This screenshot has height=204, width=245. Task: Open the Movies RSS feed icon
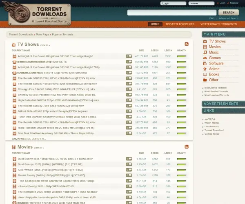(x=187, y=147)
